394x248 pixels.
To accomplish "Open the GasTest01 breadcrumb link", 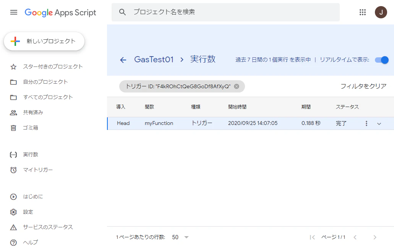I will [154, 60].
